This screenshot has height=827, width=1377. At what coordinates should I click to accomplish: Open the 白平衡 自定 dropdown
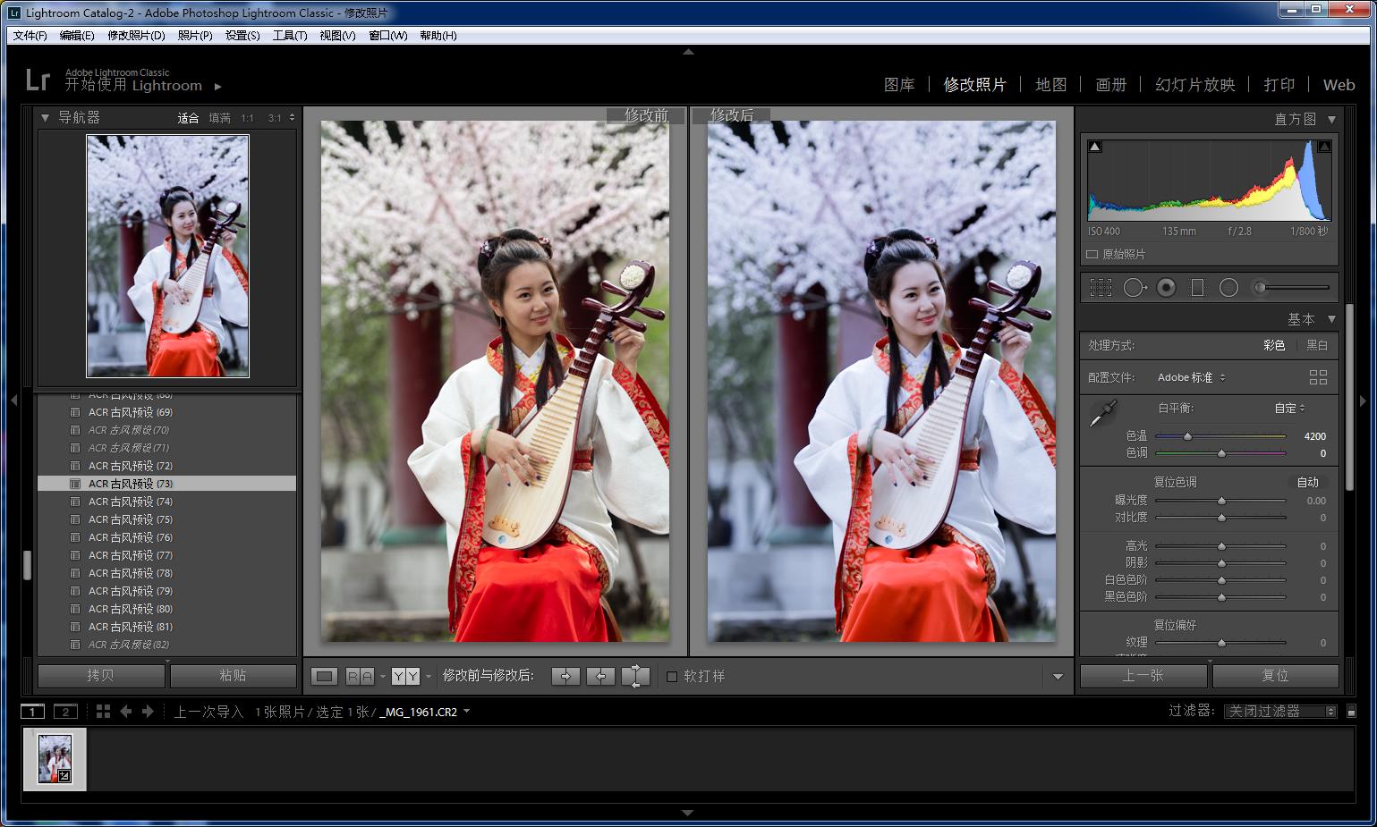click(x=1289, y=408)
